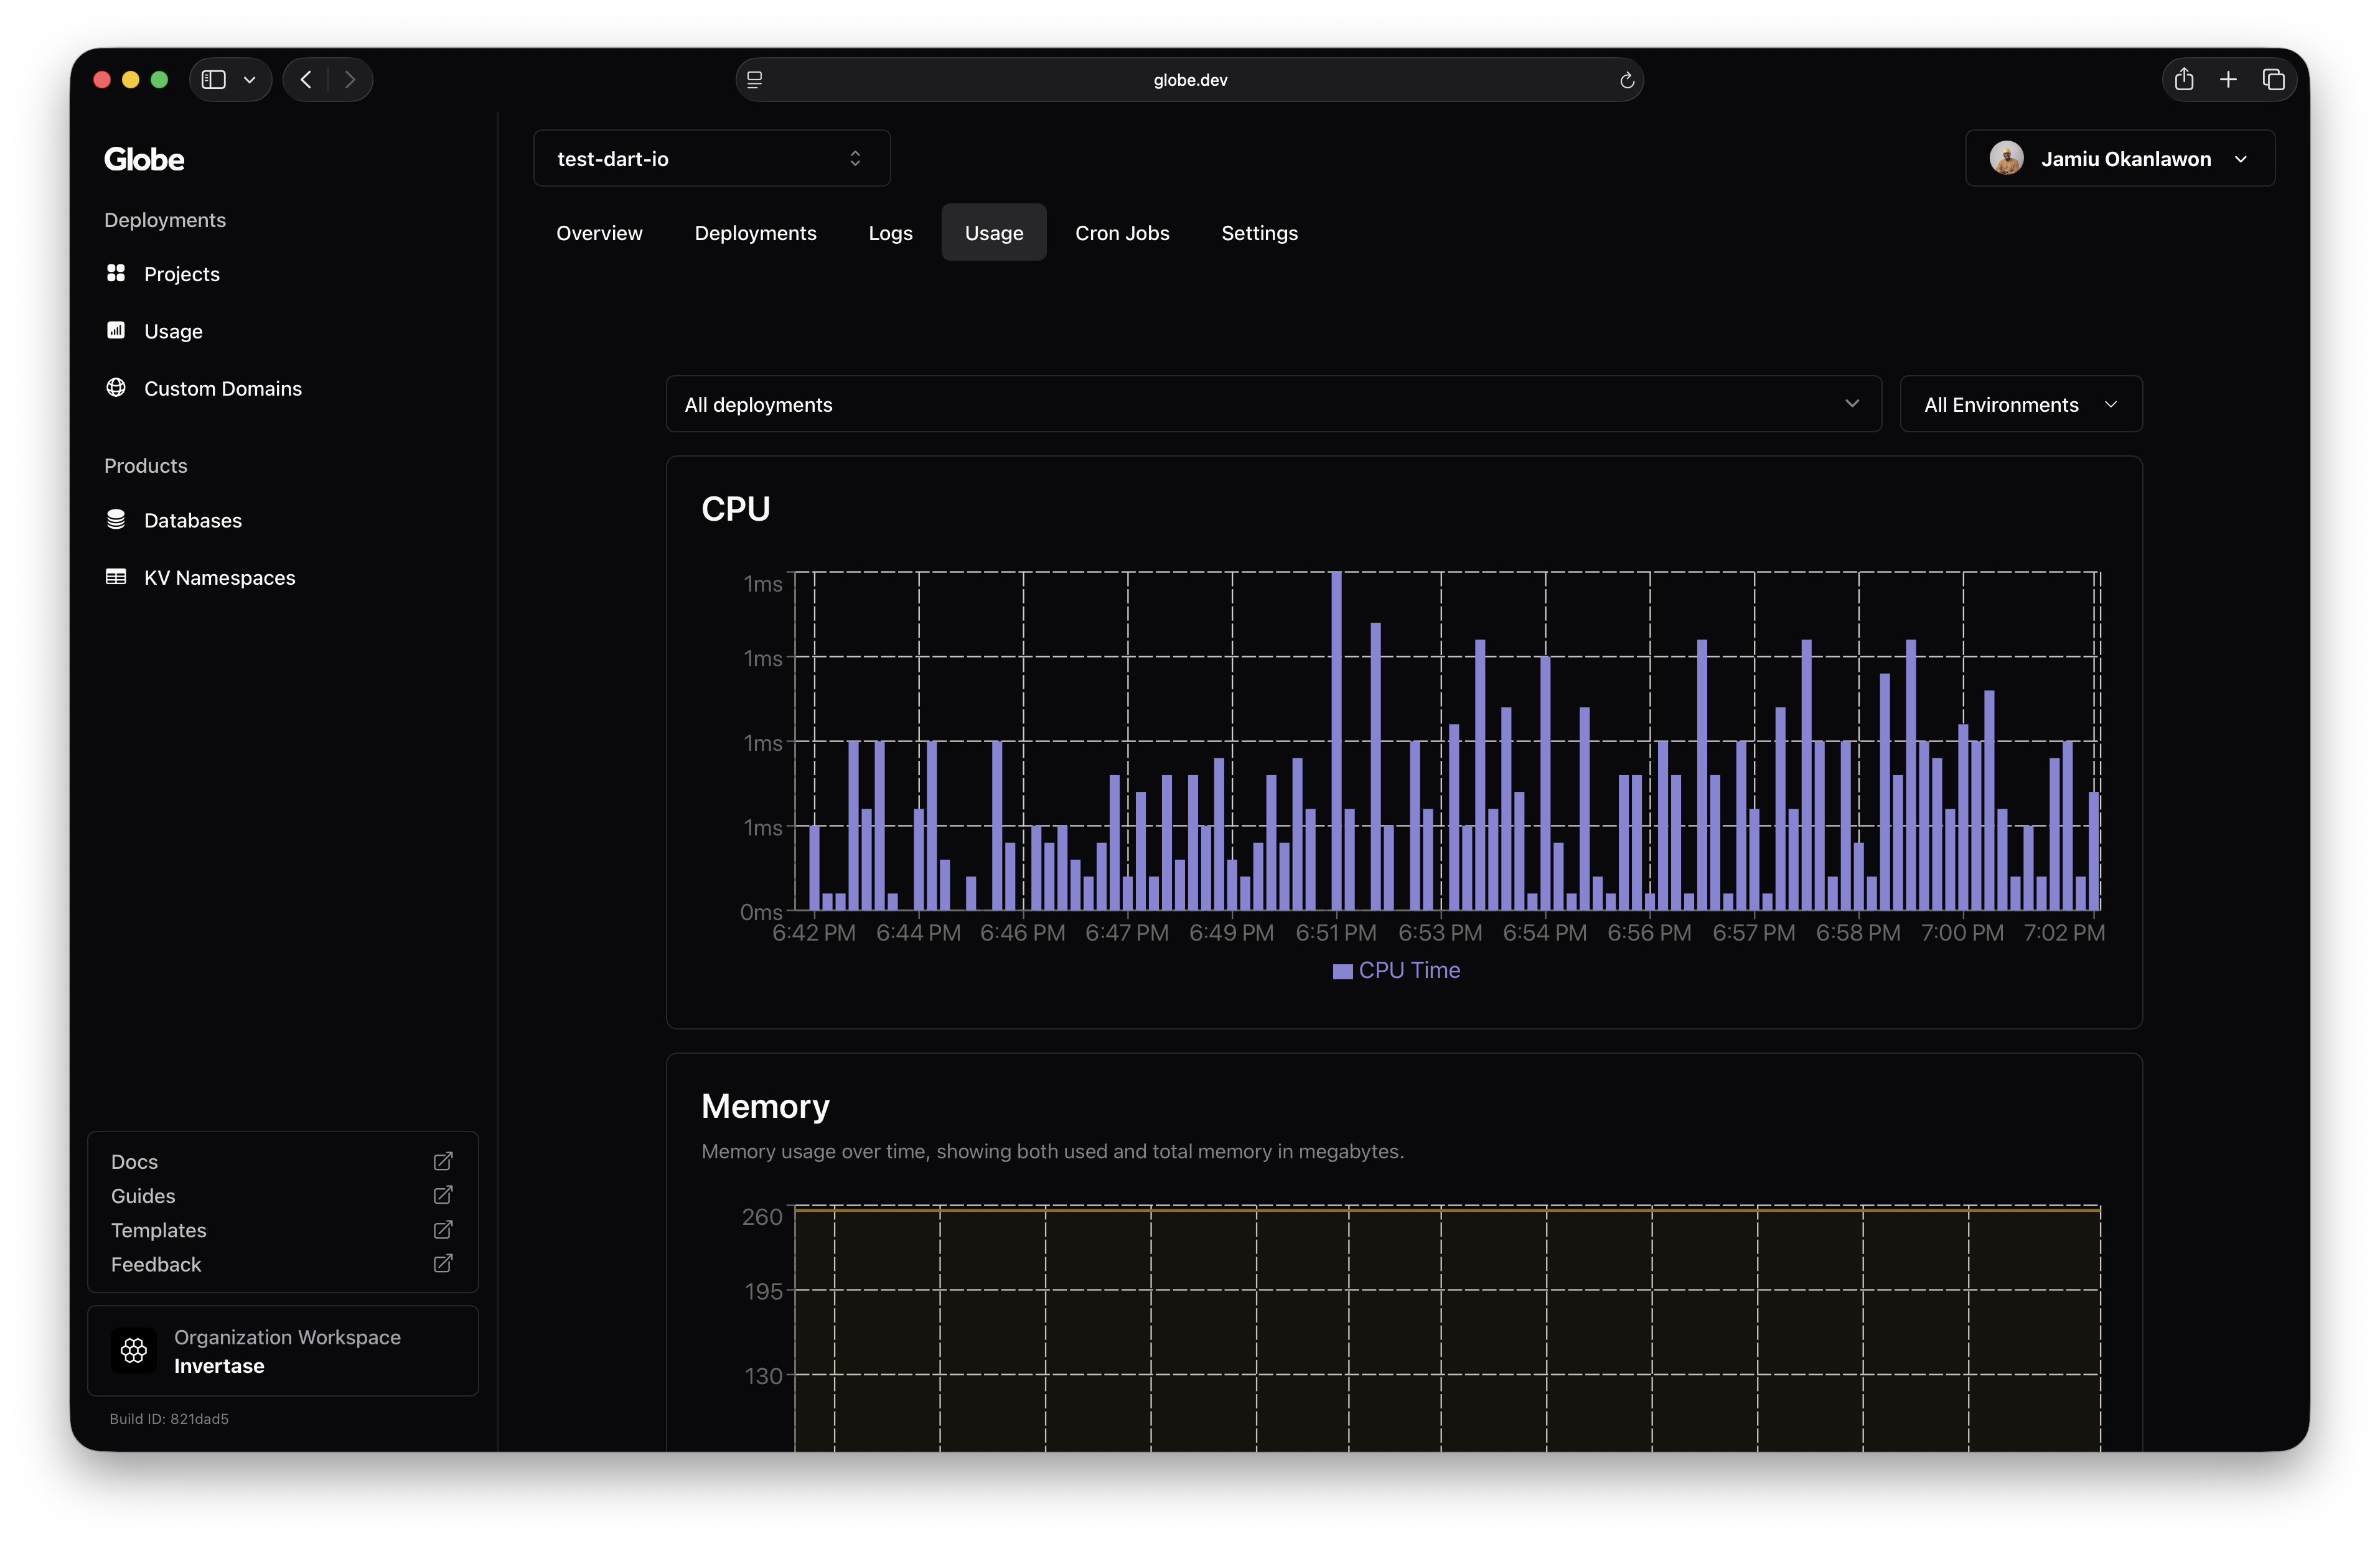Click the Custom Domains globe icon
Screen dimensions: 2380x1544
click(x=116, y=388)
